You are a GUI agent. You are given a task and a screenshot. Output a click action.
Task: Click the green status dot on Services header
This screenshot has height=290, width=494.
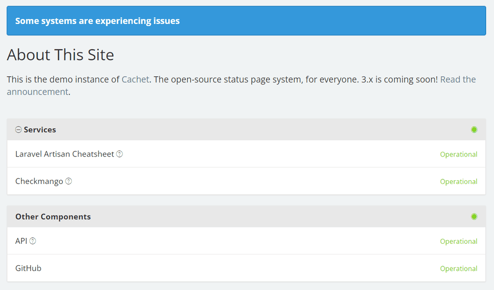(x=474, y=129)
